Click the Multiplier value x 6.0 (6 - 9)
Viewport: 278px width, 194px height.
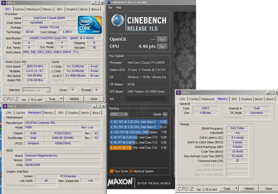click(x=35, y=71)
